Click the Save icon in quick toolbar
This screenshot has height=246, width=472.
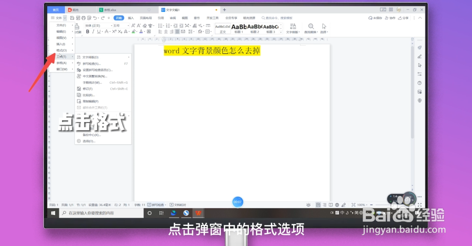point(72,18)
